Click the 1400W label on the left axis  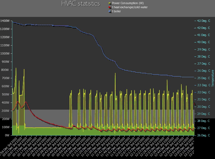coord(5,21)
